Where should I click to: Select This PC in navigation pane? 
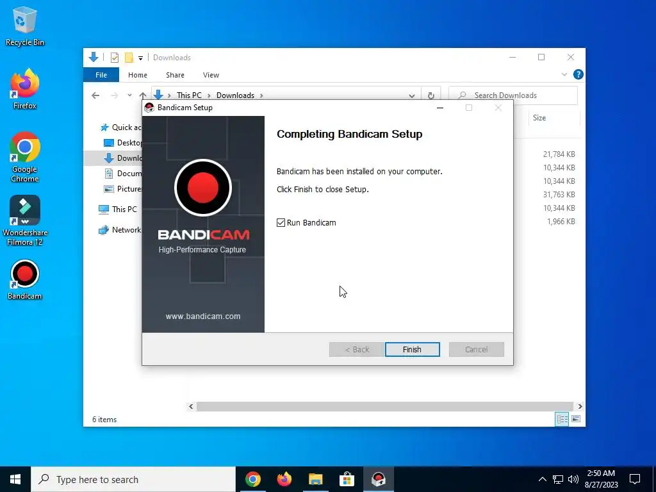118,209
